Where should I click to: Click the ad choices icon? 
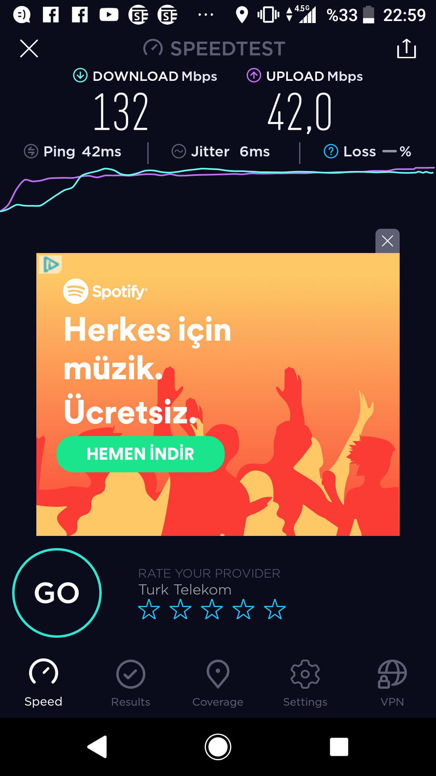(50, 265)
